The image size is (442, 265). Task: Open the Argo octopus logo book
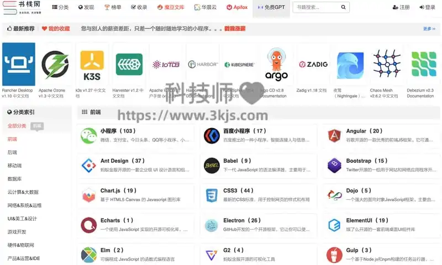[276, 64]
